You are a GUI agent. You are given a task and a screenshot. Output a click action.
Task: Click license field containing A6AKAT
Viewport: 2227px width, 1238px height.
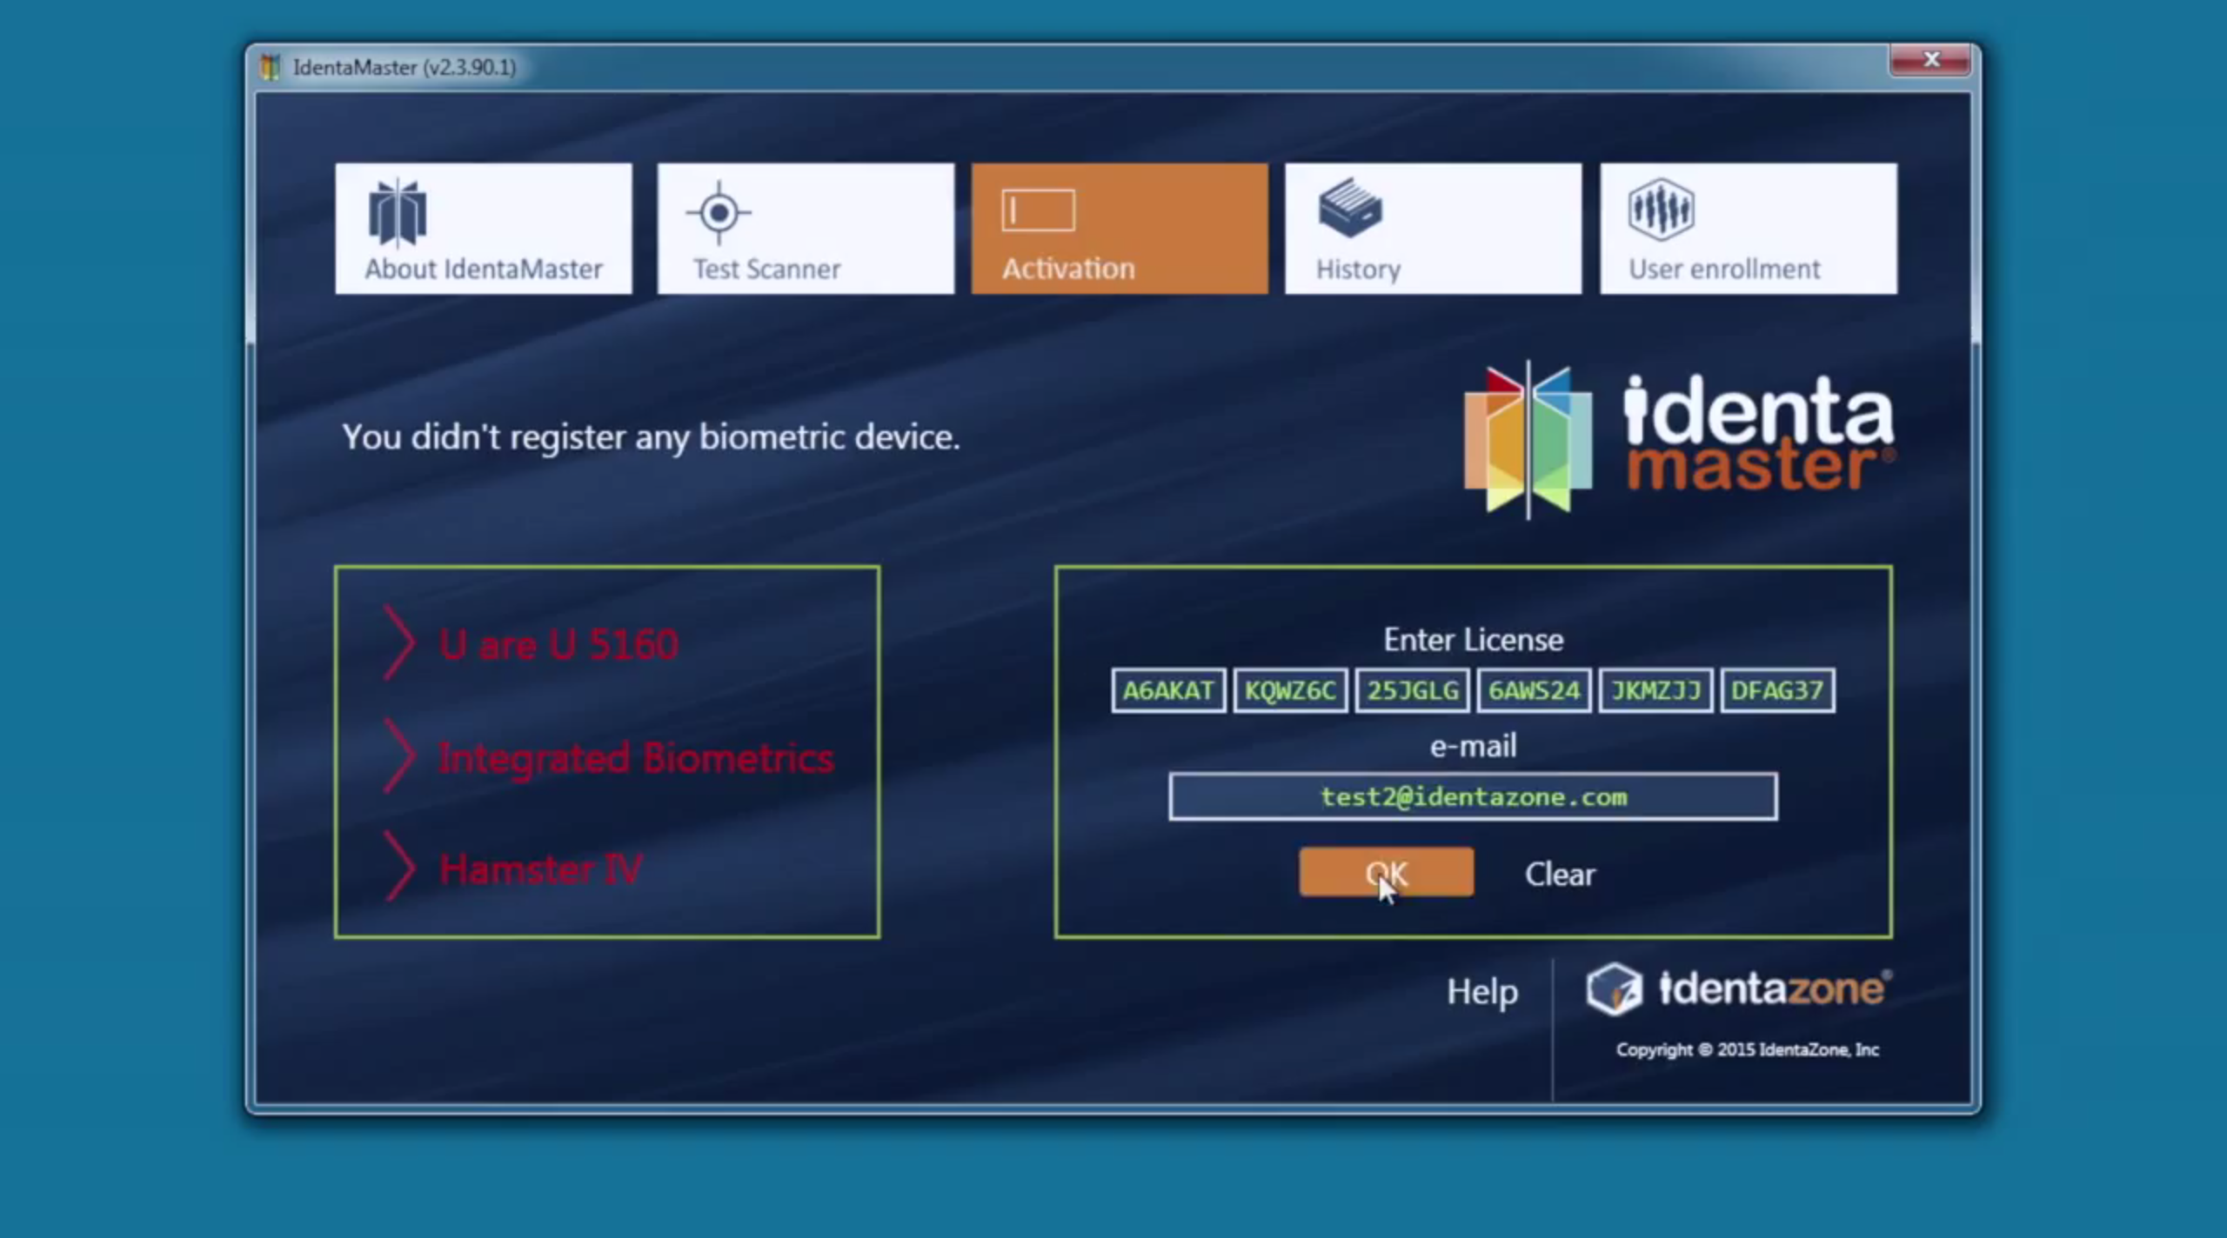(1168, 690)
